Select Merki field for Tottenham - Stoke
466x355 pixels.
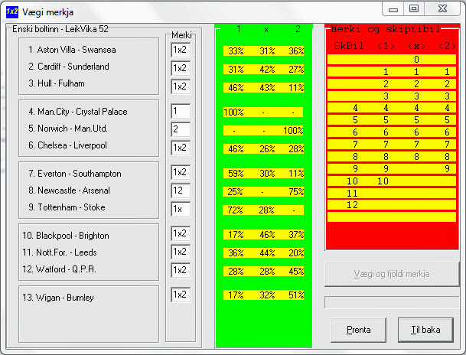pos(181,209)
